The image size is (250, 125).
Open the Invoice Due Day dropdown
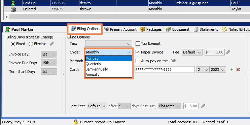49,63
